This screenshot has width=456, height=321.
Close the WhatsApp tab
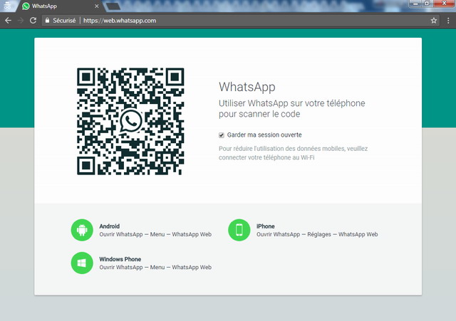coord(97,6)
